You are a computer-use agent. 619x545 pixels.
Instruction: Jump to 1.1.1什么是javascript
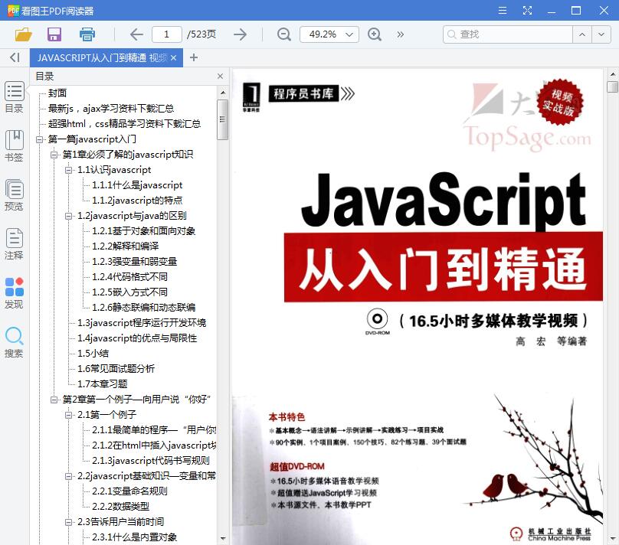pyautogui.click(x=137, y=185)
